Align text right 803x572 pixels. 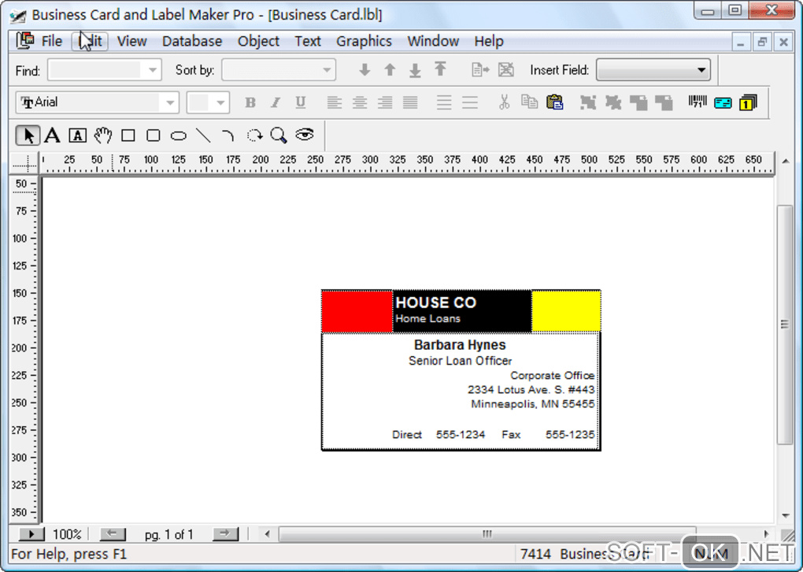[385, 102]
